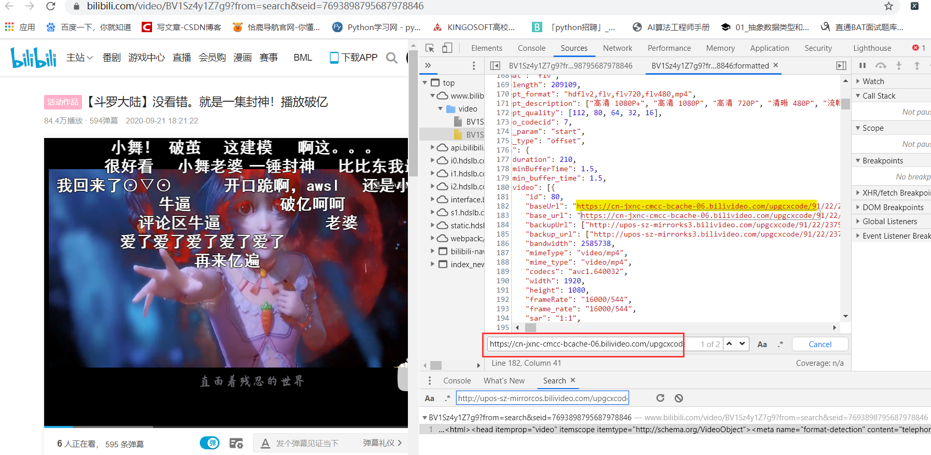Switch to the Network tab

point(618,48)
